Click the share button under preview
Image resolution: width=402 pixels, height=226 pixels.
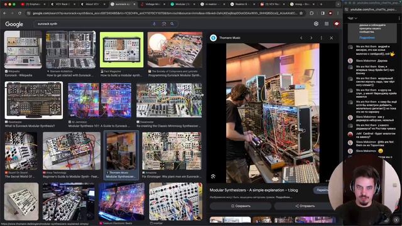pyautogui.click(x=304, y=206)
